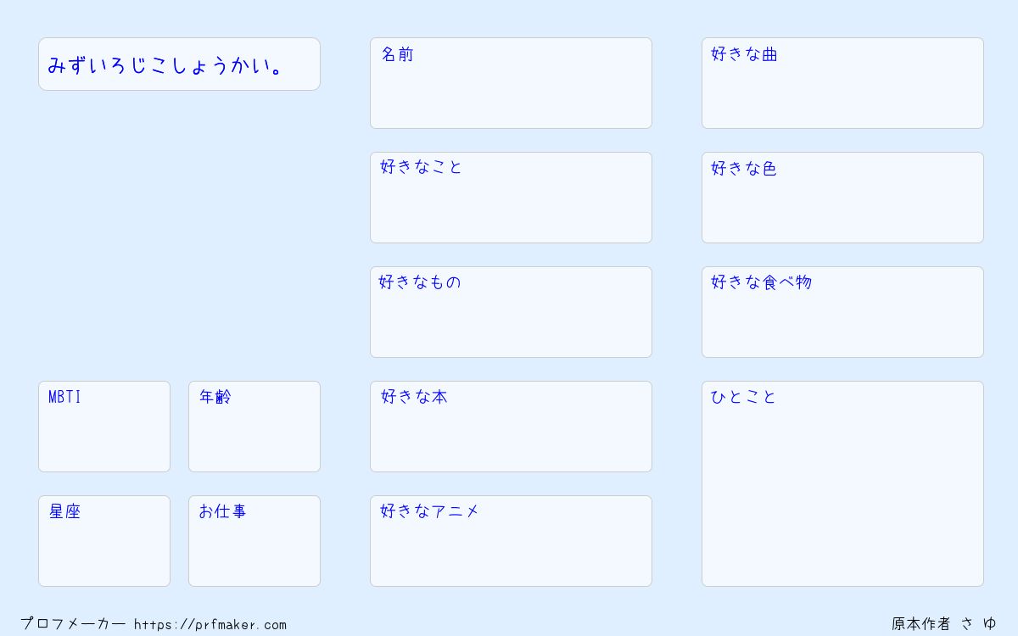Click the プロフメーカー footer text

pyautogui.click(x=73, y=623)
